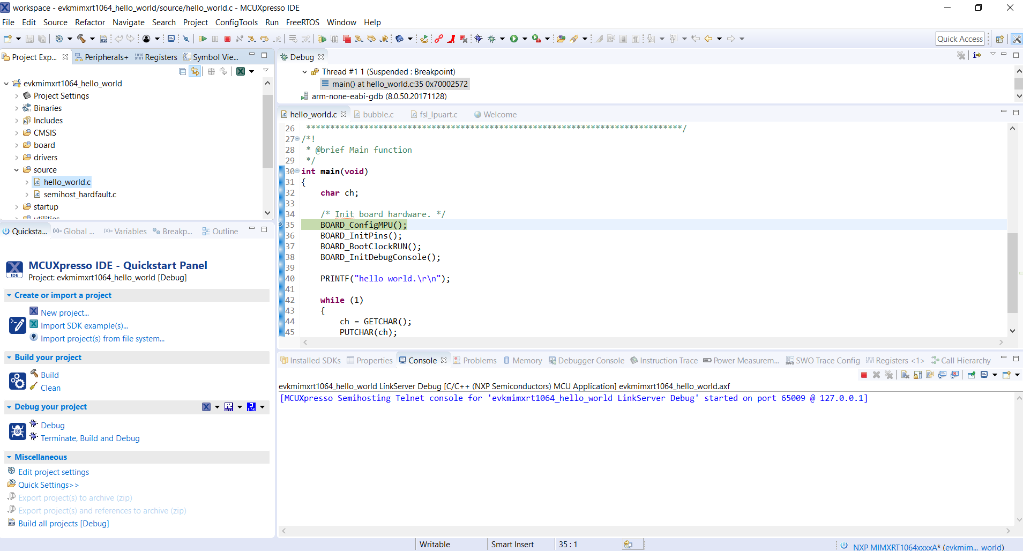1023x551 pixels.
Task: Toggle Scroll Lock in the Console toolbar
Action: [x=917, y=375]
